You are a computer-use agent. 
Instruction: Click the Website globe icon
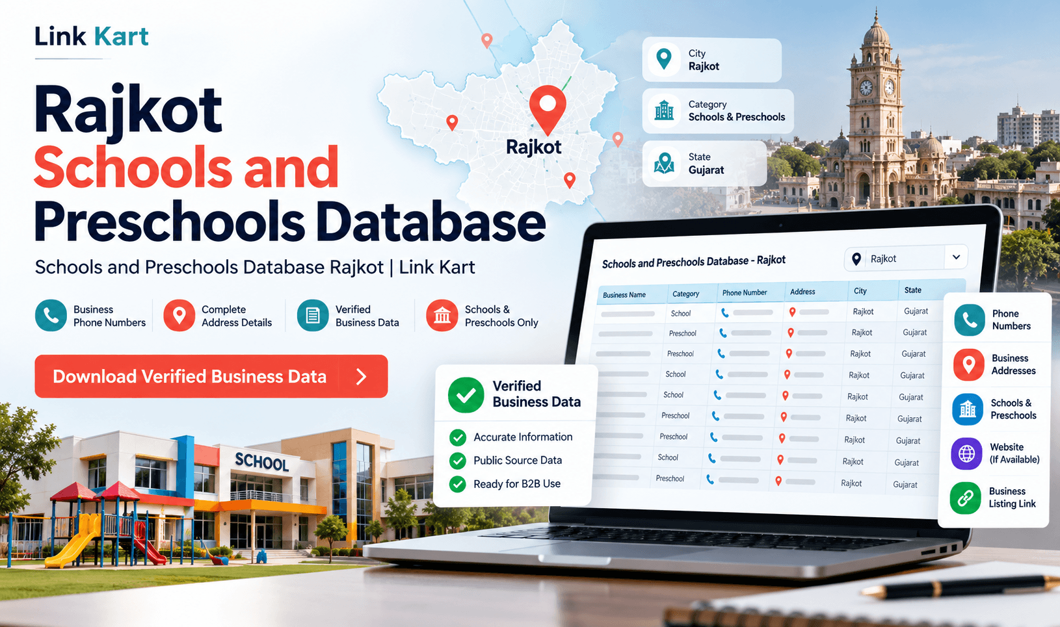(967, 454)
